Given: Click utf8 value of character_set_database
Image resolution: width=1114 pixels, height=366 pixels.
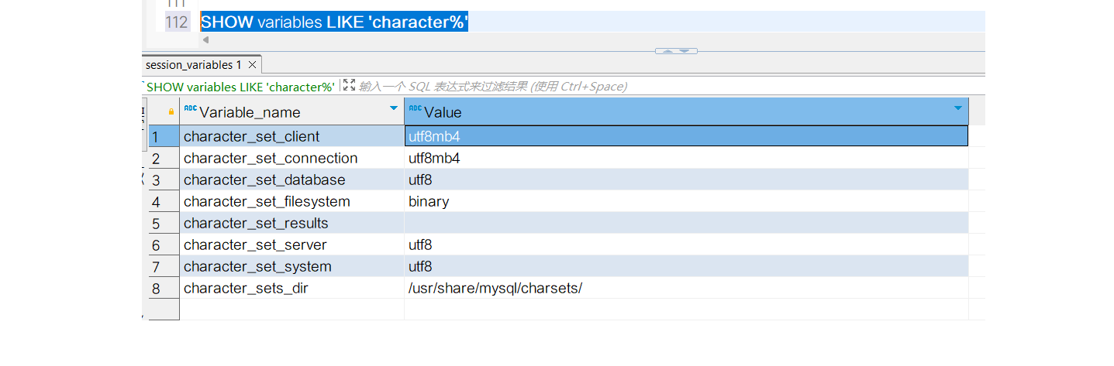Looking at the screenshot, I should (686, 180).
